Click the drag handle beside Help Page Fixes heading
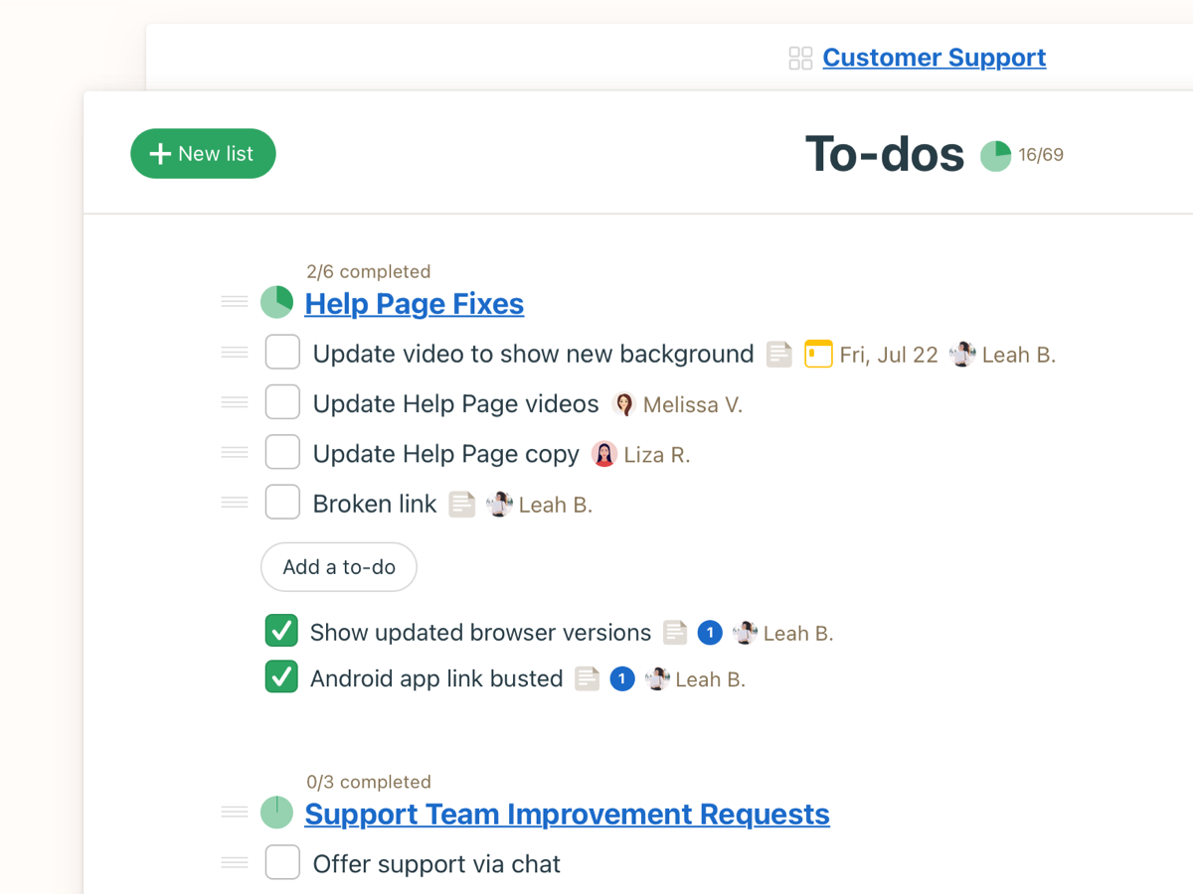Viewport: 1193px width, 894px height. 235,302
